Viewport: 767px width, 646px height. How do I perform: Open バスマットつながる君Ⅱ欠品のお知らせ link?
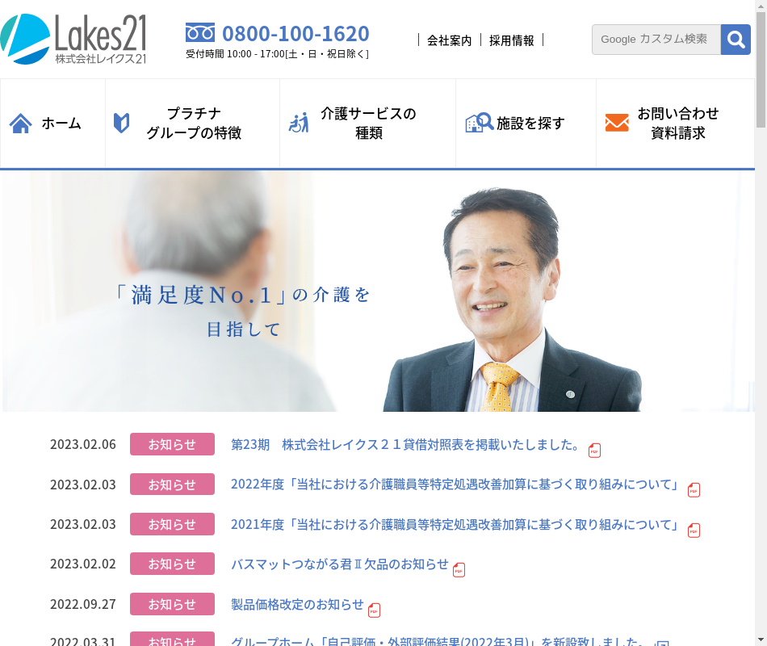tap(339, 564)
